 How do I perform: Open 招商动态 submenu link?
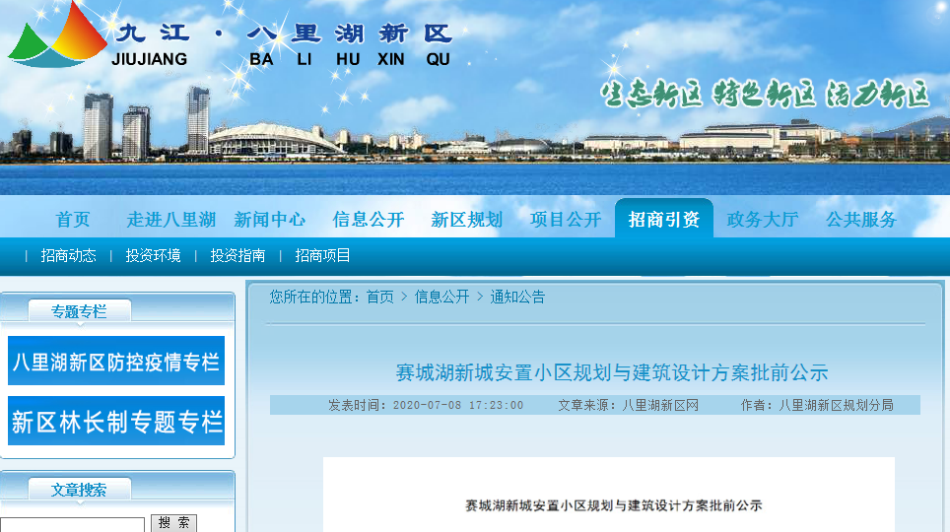click(68, 256)
